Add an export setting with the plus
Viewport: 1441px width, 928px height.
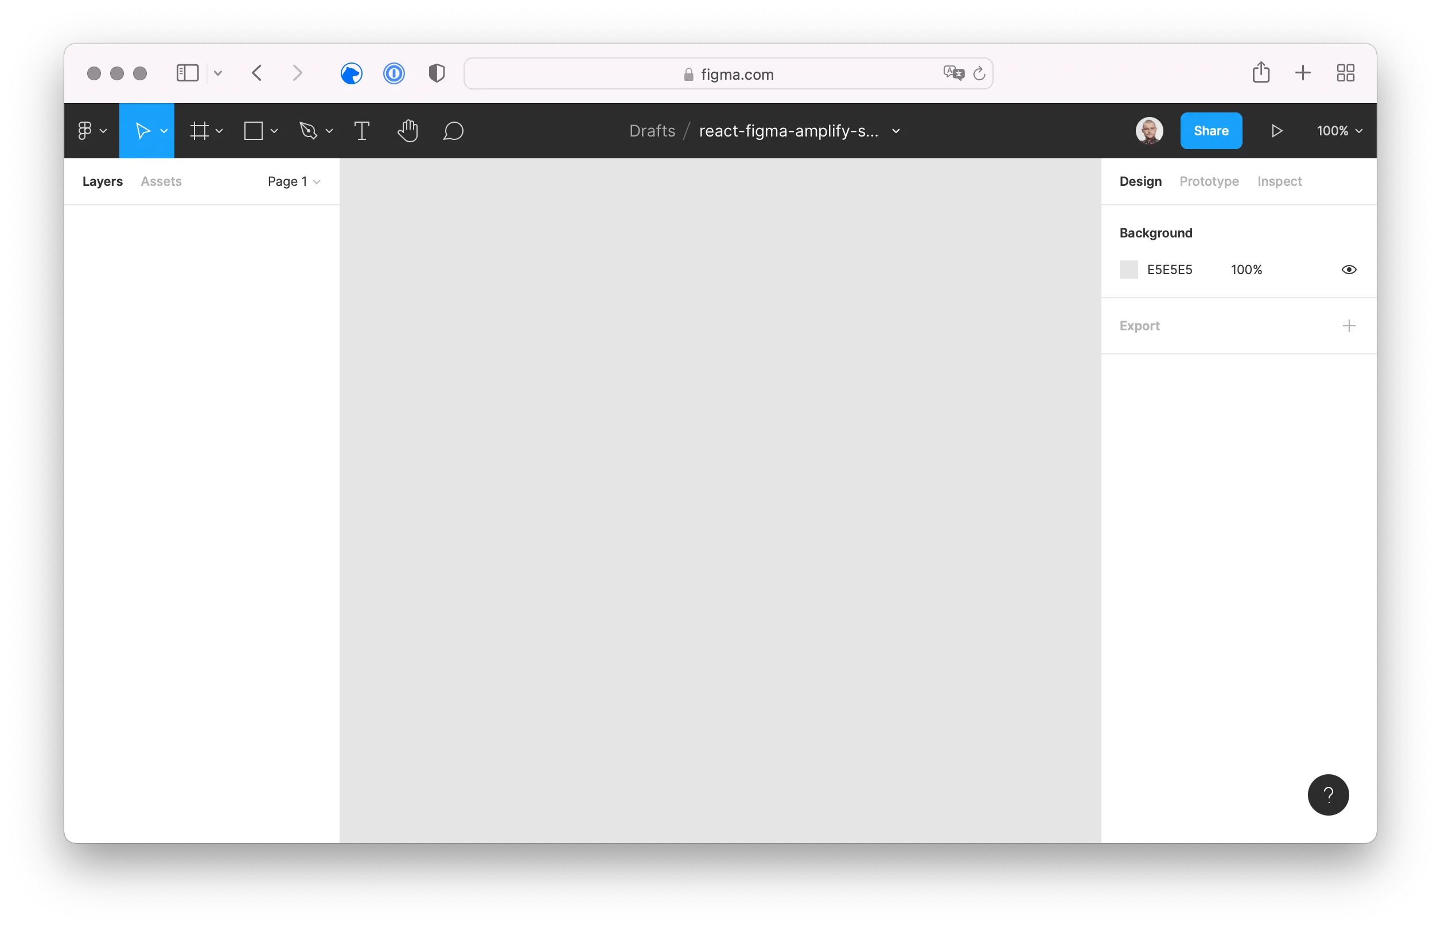pos(1349,325)
